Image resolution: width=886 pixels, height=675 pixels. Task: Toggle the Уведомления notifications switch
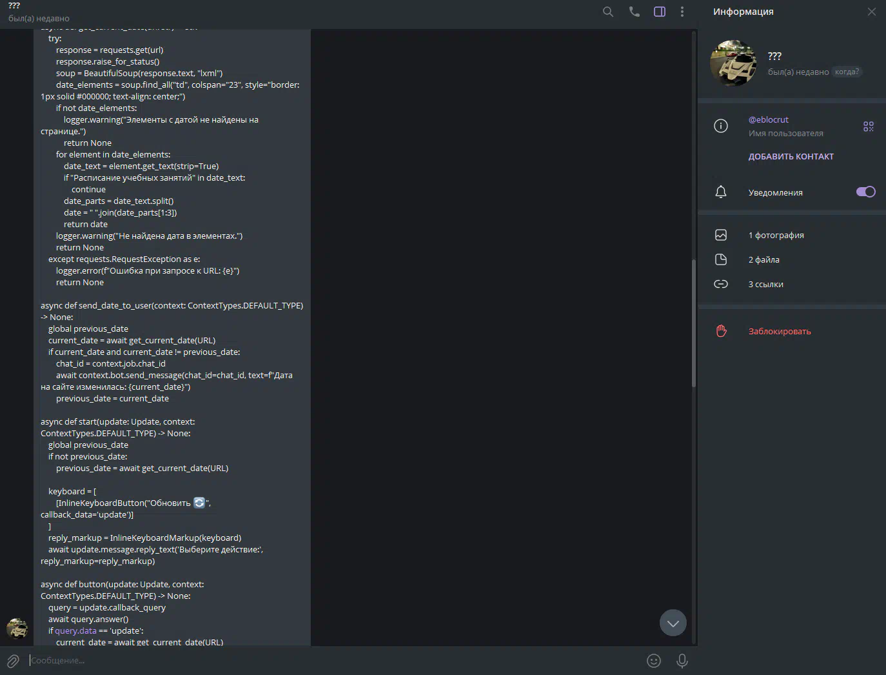865,192
